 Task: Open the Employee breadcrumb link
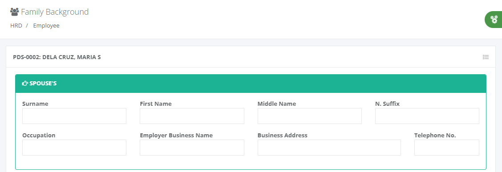(46, 26)
